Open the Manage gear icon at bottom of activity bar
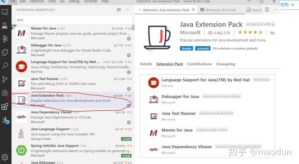The width and height of the screenshot is (299, 164). [x=5, y=157]
